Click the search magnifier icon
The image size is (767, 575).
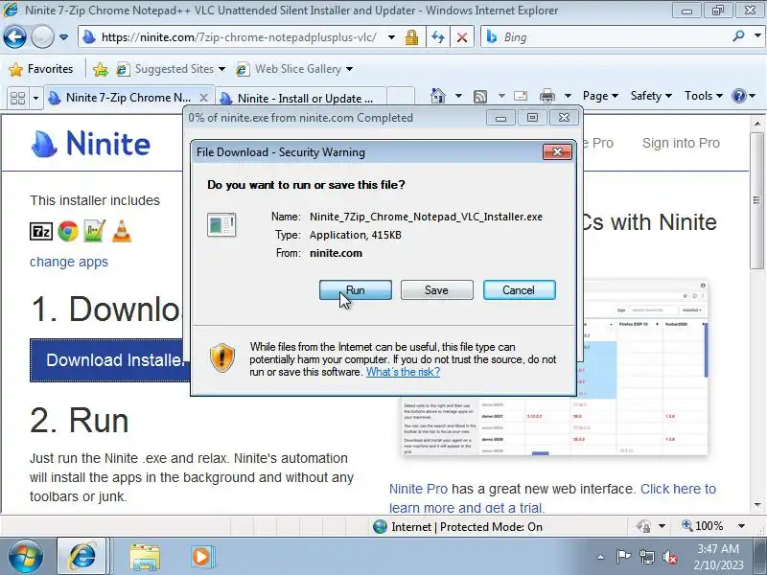(x=738, y=35)
